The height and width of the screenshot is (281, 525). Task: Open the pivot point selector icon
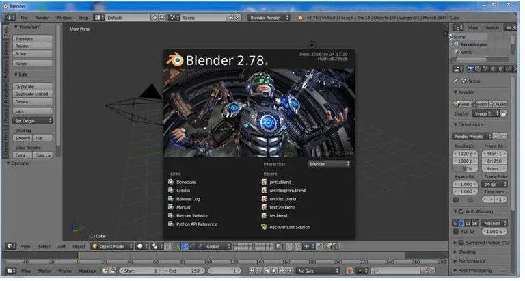[157, 247]
